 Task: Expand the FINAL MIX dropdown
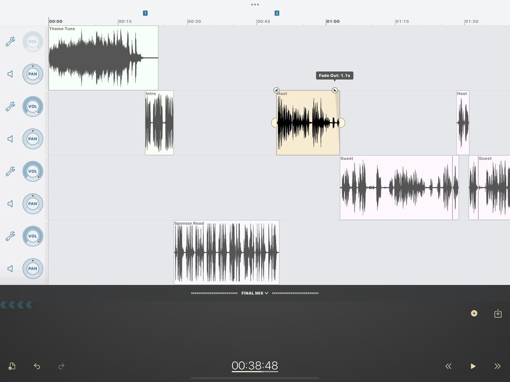(255, 293)
